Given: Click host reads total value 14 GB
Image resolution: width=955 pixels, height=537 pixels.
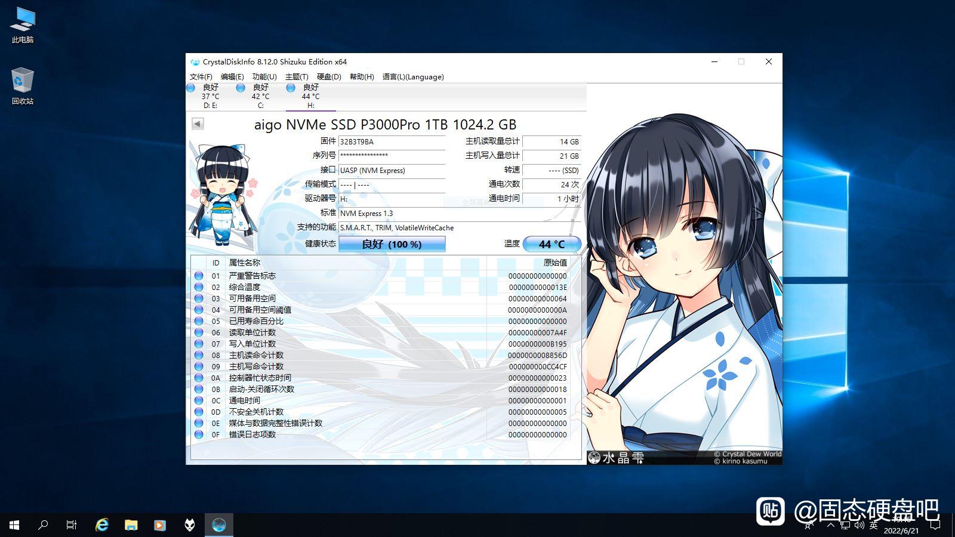Looking at the screenshot, I should pos(552,142).
